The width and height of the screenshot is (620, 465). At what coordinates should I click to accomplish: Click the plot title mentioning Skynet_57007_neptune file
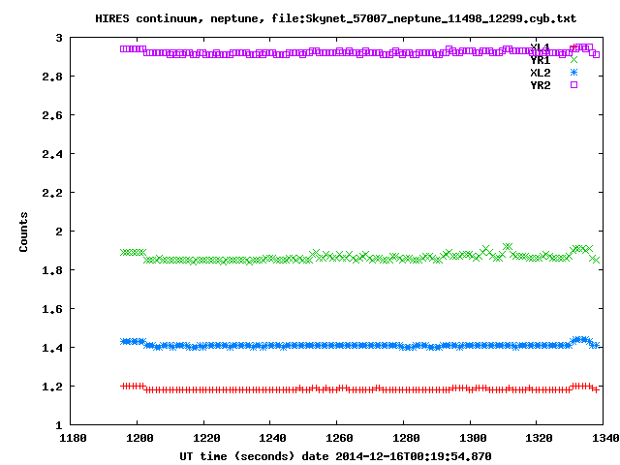[x=335, y=18]
